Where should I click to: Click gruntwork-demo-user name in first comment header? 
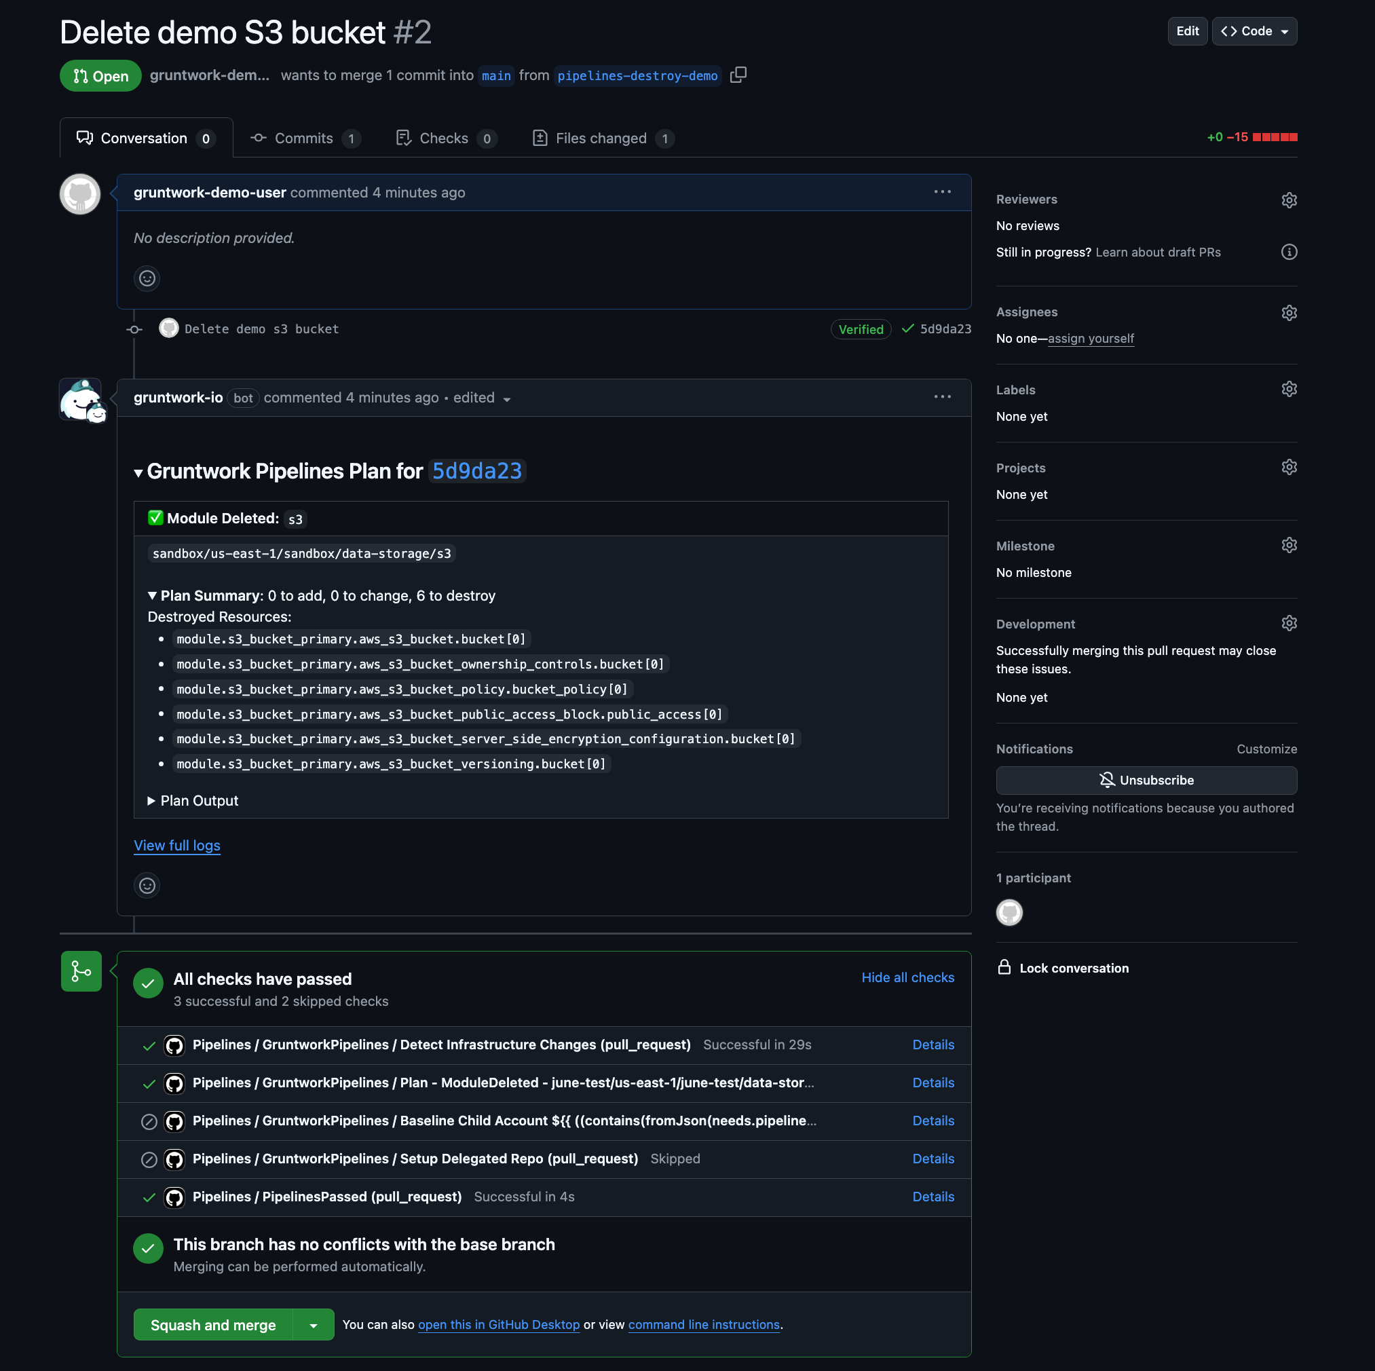coord(209,192)
